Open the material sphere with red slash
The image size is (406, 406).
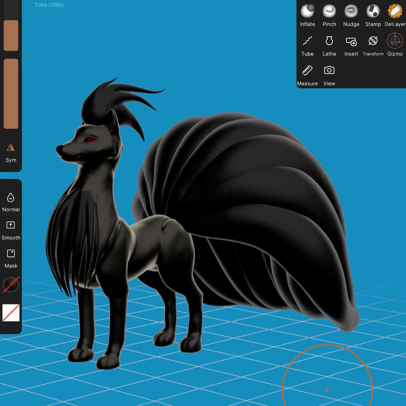pyautogui.click(x=11, y=285)
